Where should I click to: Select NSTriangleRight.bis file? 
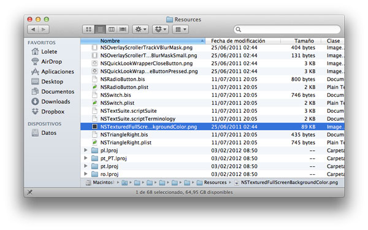click(x=124, y=135)
